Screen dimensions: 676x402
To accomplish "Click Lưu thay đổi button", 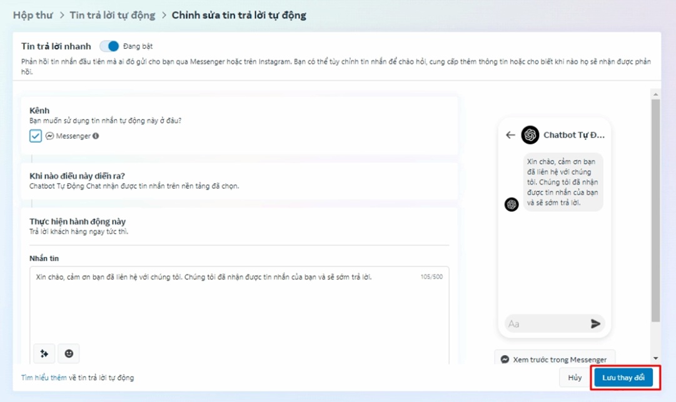I will pos(623,378).
